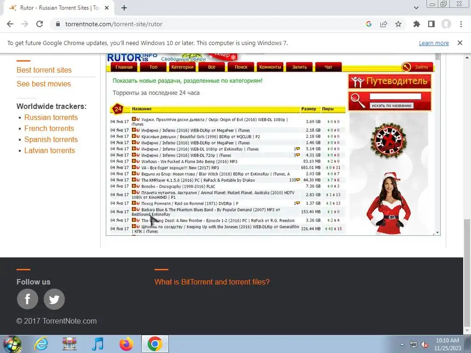Screen dimensions: 471x353
Task: Open the Ouija: Origin of Evil torrent
Action: 210,122
